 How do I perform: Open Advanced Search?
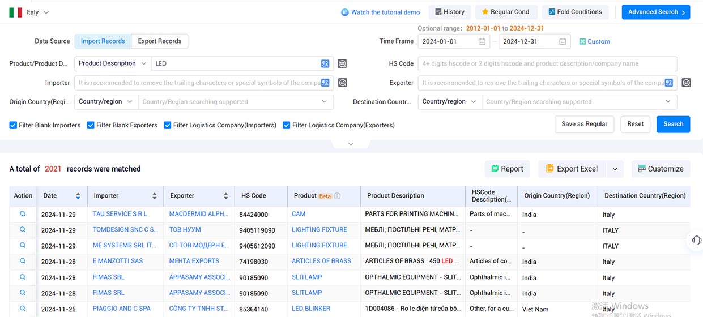pyautogui.click(x=655, y=12)
